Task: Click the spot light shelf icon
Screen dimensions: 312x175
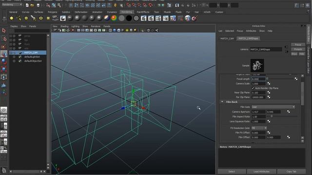Action: coord(34,18)
